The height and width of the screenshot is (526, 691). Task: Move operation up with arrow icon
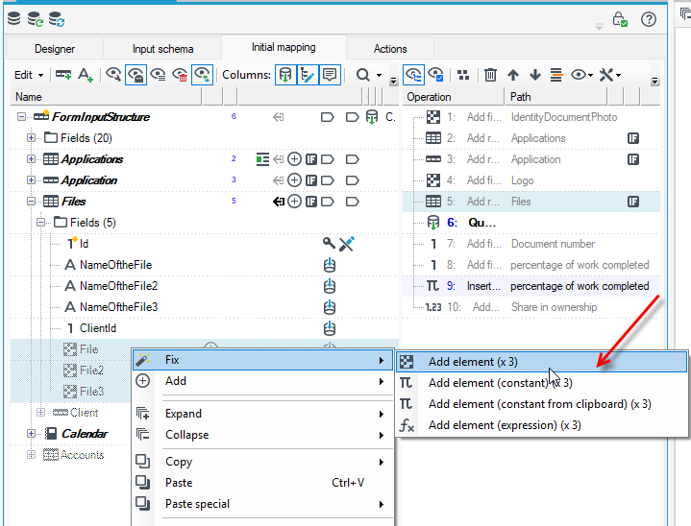513,75
